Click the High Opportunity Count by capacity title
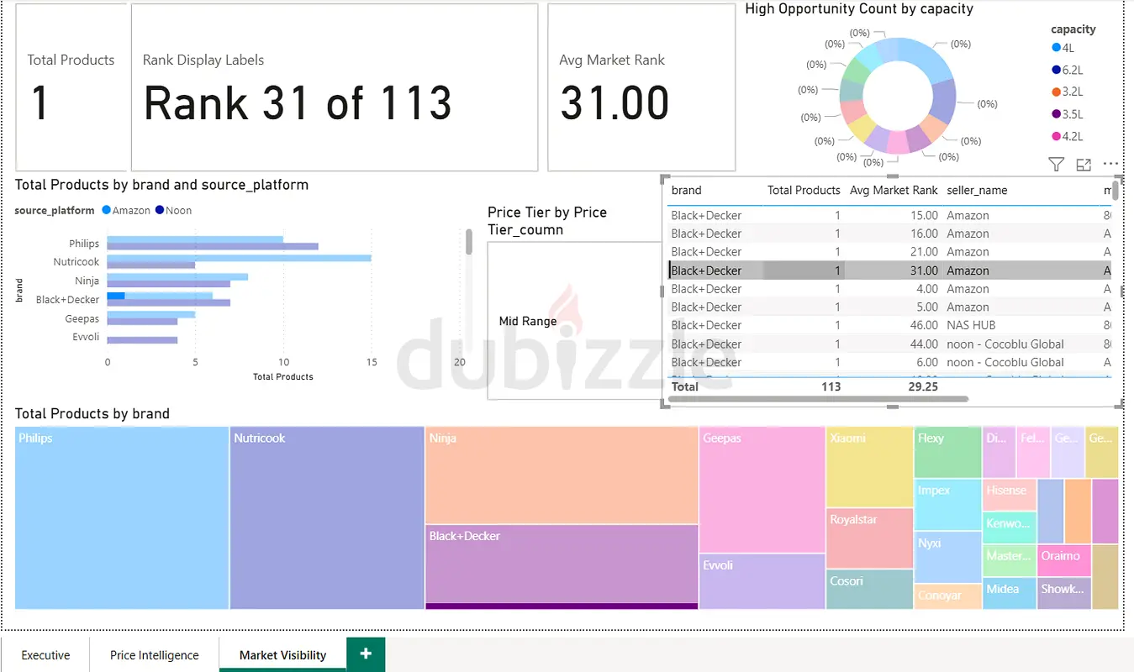1134x672 pixels. pyautogui.click(x=859, y=9)
